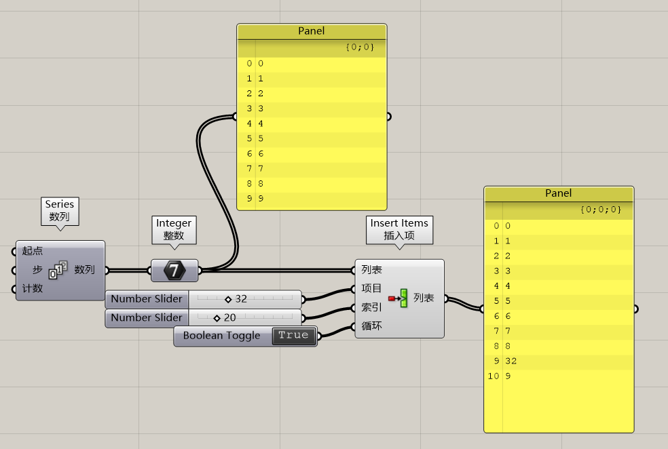Click the 计数 input of Series
Screen dimensions: 668x449
33,288
